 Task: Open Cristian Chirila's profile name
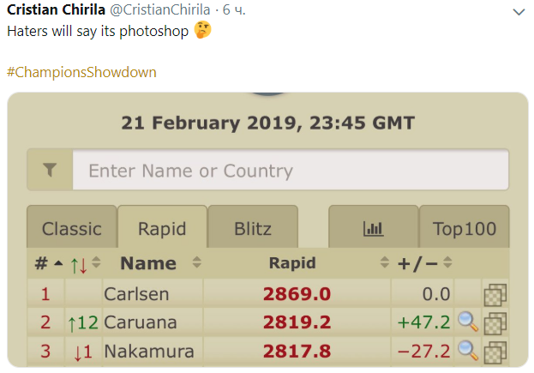[x=57, y=9]
